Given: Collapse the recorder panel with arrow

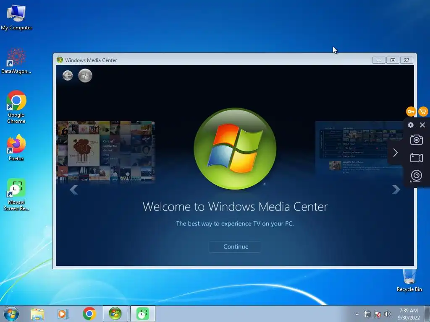Looking at the screenshot, I should pos(395,153).
